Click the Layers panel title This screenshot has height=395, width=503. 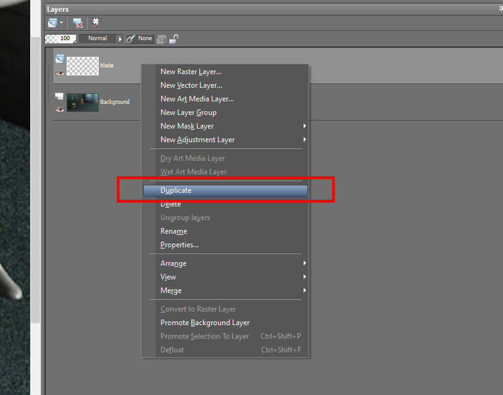pyautogui.click(x=58, y=9)
